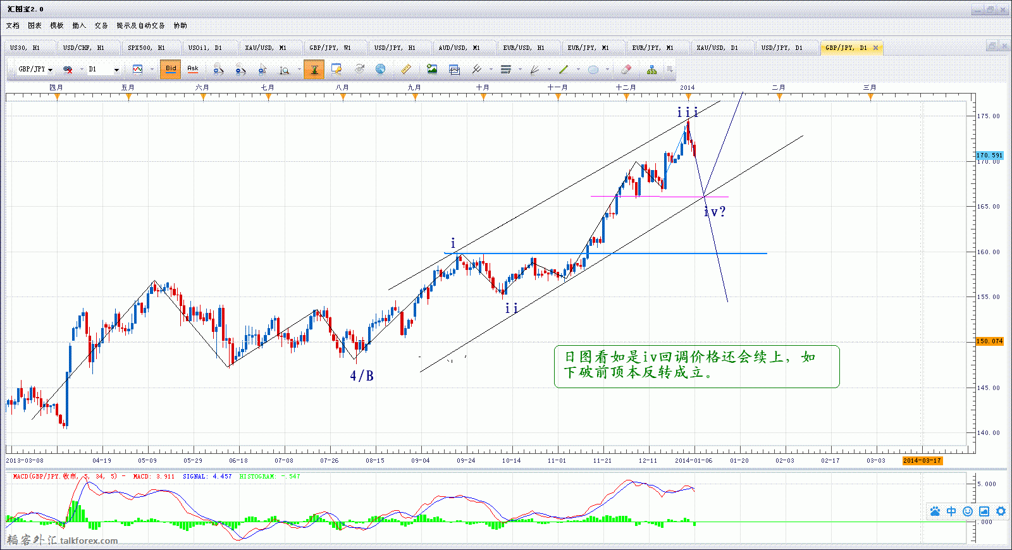Select the pitchfork channel lines tool

point(477,69)
